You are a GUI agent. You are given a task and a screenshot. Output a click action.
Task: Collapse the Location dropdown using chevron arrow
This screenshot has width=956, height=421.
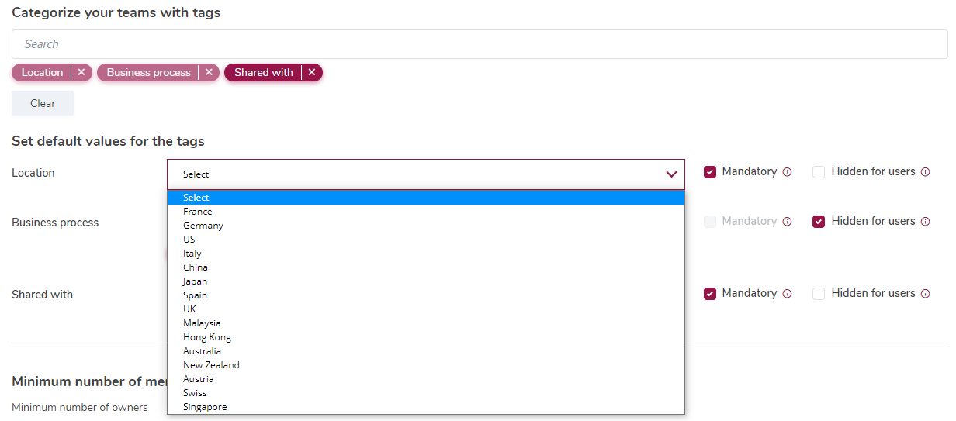(671, 174)
